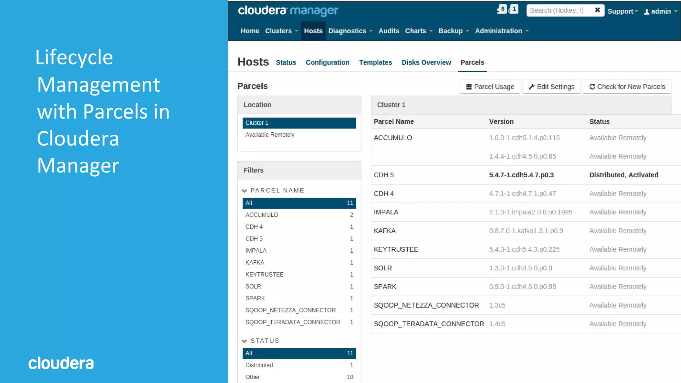Select Cluster 1 location
The height and width of the screenshot is (383, 681).
click(299, 123)
